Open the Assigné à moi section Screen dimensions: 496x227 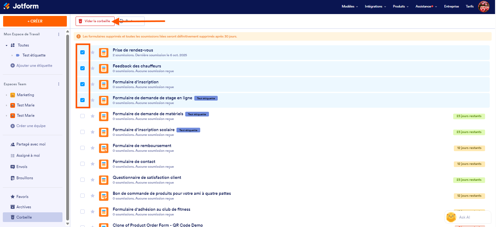click(25, 155)
